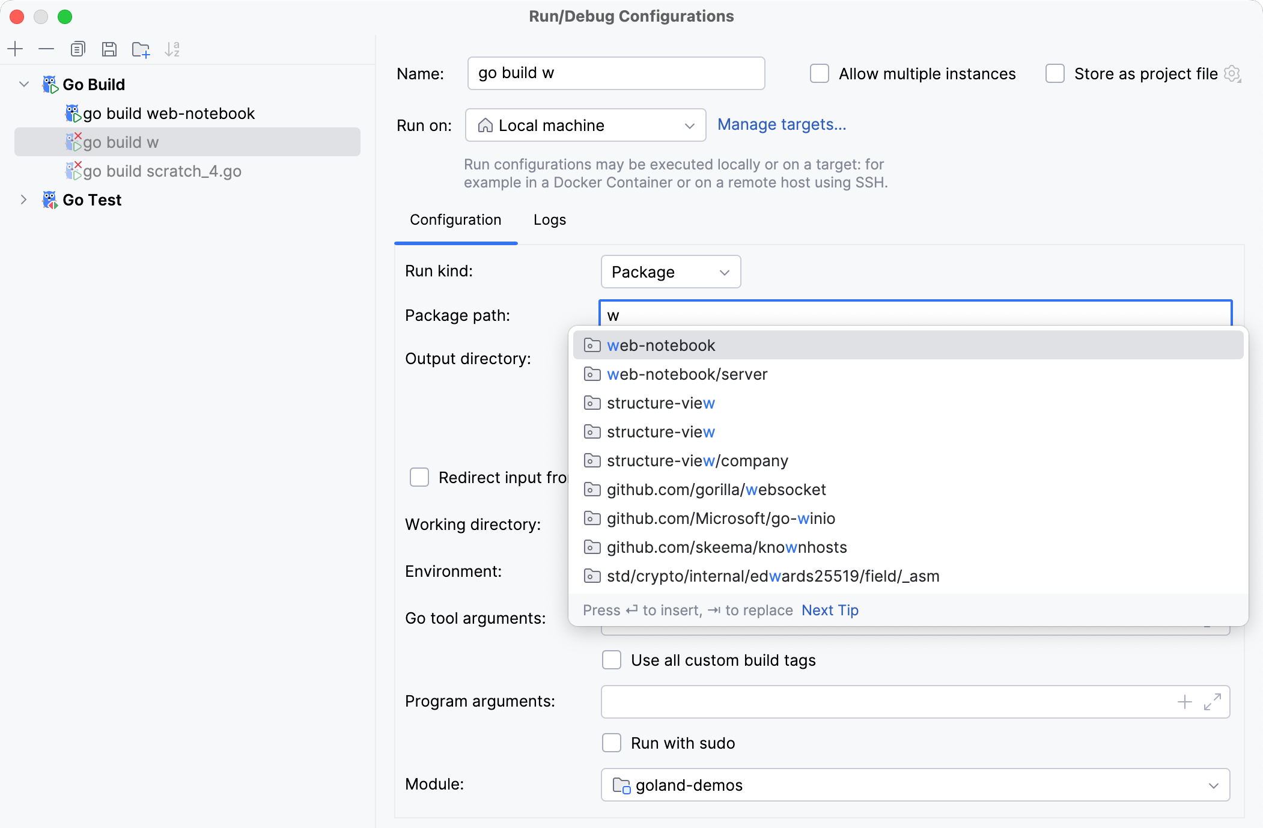Open the Run kind dropdown
Screen dimensions: 1263x828
(x=671, y=272)
